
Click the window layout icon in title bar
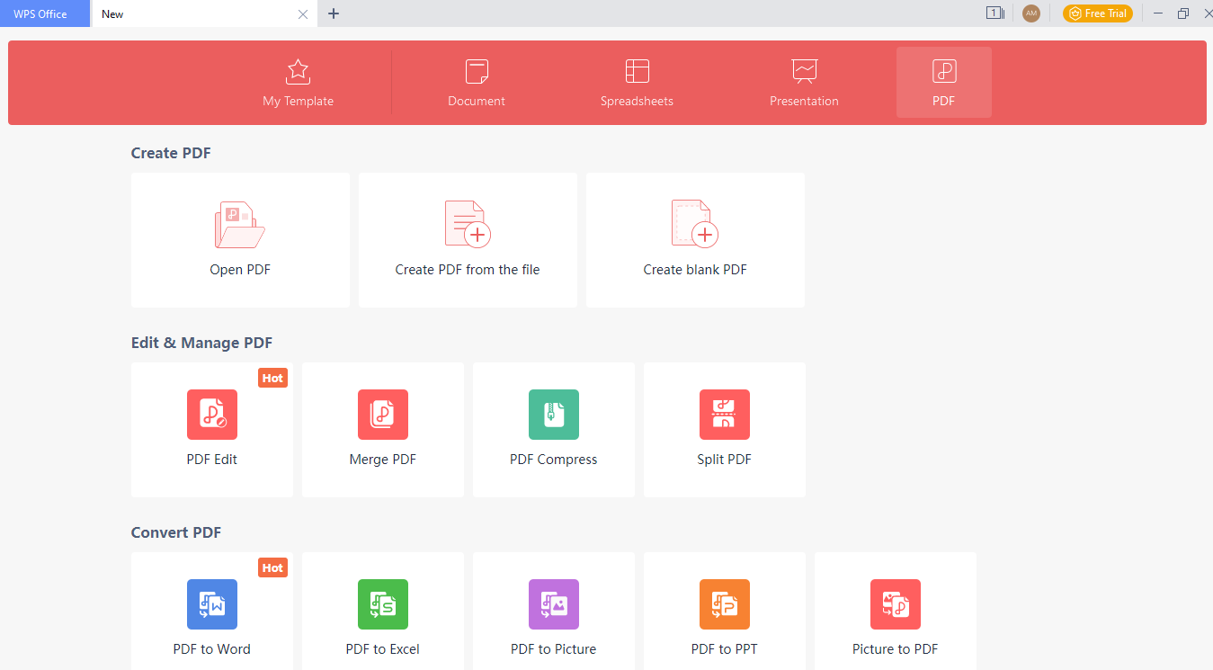pos(994,13)
